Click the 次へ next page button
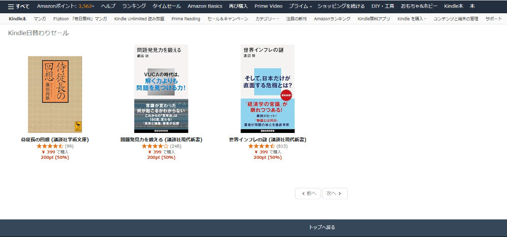 coord(335,194)
